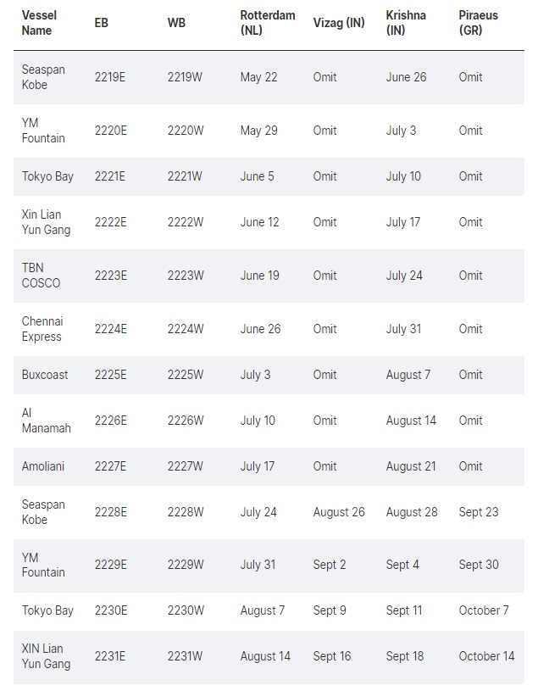
Task: Click the 2222W westbound voyage cell
Action: click(x=186, y=222)
